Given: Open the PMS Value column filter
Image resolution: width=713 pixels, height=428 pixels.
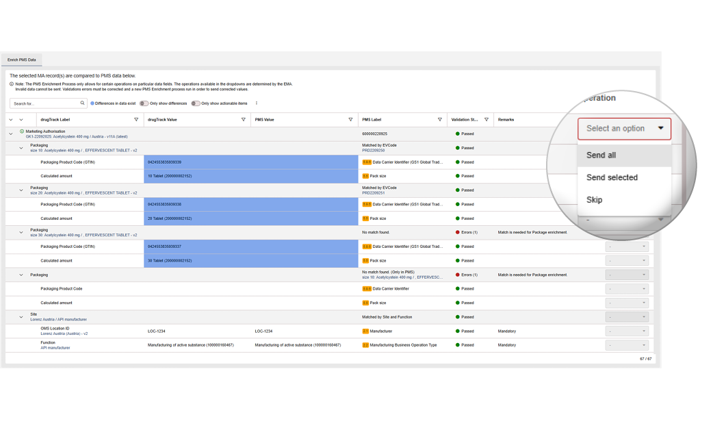Looking at the screenshot, I should pos(351,120).
